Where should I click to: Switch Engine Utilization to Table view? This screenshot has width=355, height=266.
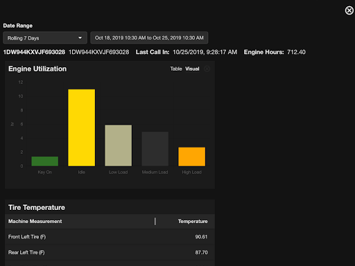tap(176, 69)
